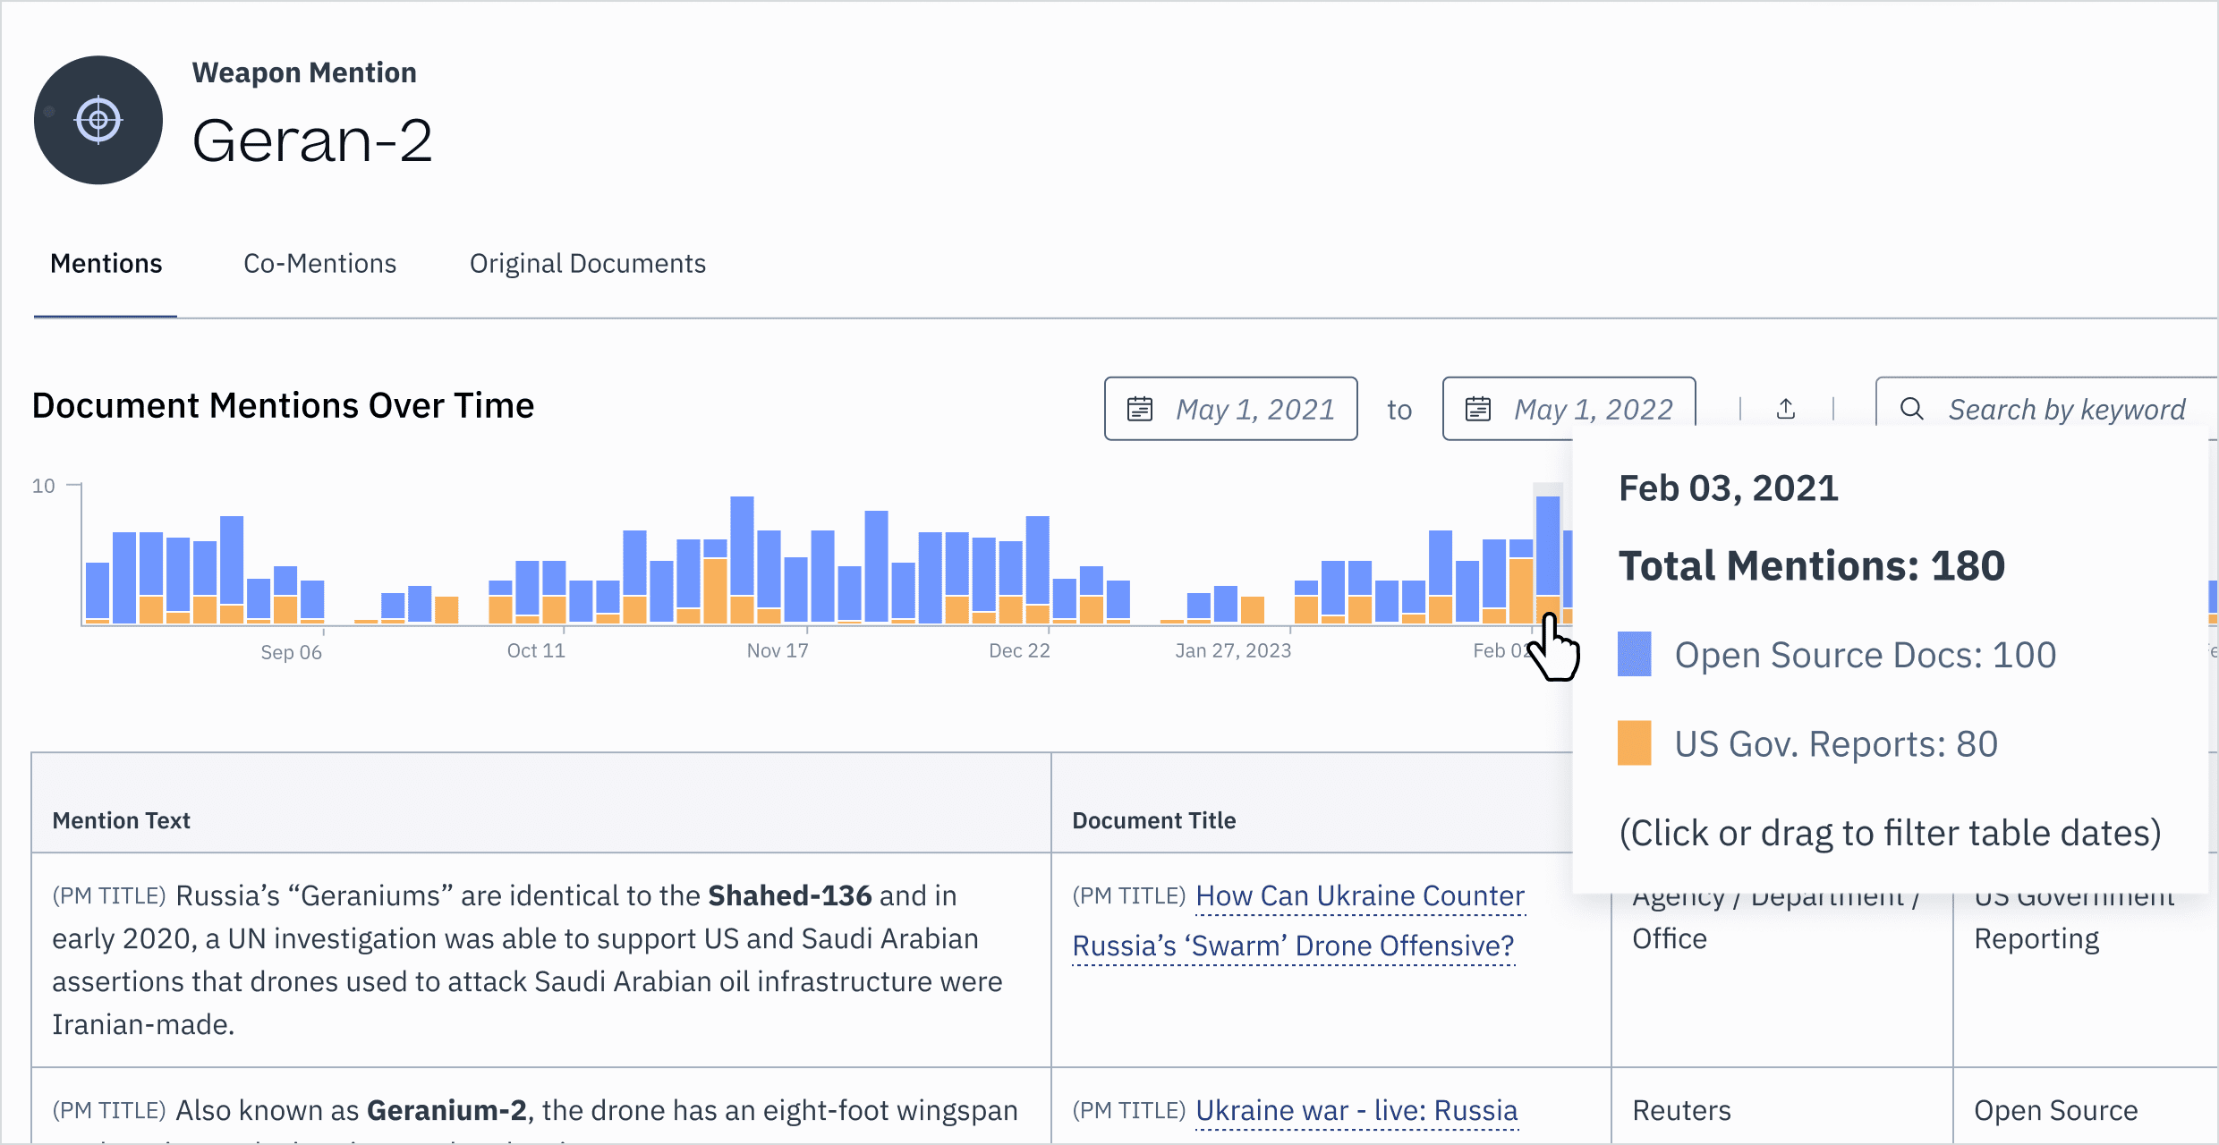Focus the Search by keyword field
This screenshot has height=1145, width=2219.
pos(2066,409)
